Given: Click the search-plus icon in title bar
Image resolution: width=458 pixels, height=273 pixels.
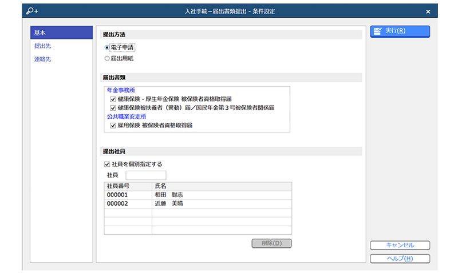Looking at the screenshot, I should coord(32,11).
